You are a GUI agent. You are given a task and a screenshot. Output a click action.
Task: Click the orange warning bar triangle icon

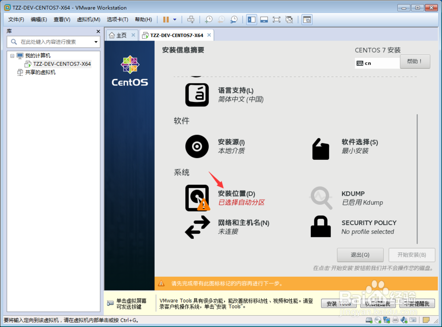(161, 283)
